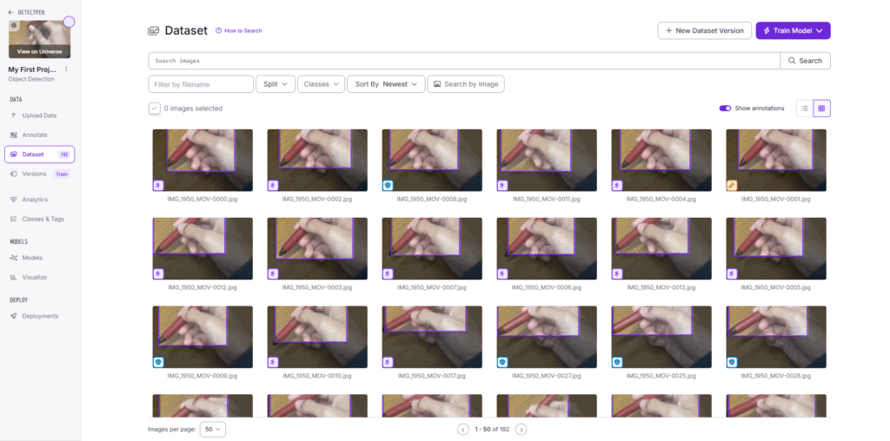Open thumbnail IMG_1950_MOV-0000.jpg

[203, 160]
